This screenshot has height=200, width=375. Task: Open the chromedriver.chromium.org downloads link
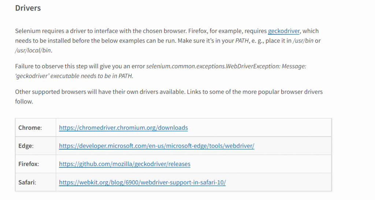point(123,128)
